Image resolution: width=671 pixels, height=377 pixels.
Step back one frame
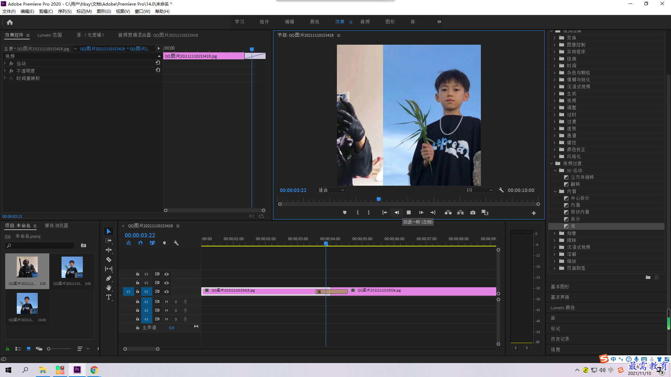pos(397,213)
